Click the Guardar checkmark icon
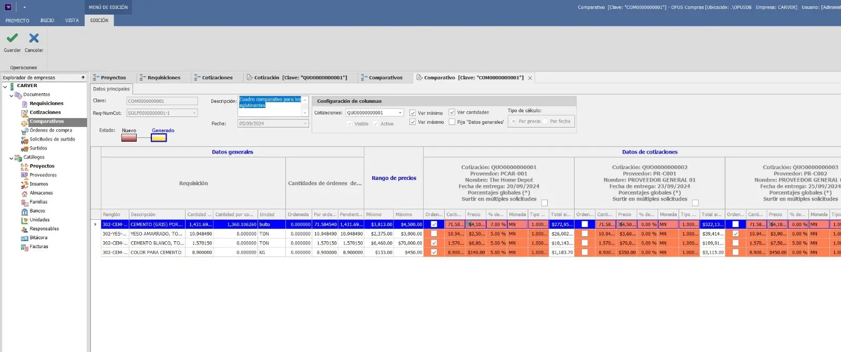This screenshot has width=841, height=352. pos(12,38)
